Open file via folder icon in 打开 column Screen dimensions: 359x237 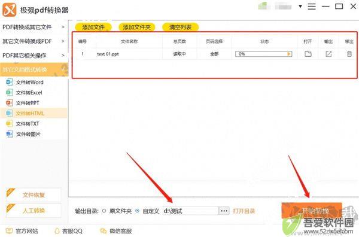[x=308, y=54]
